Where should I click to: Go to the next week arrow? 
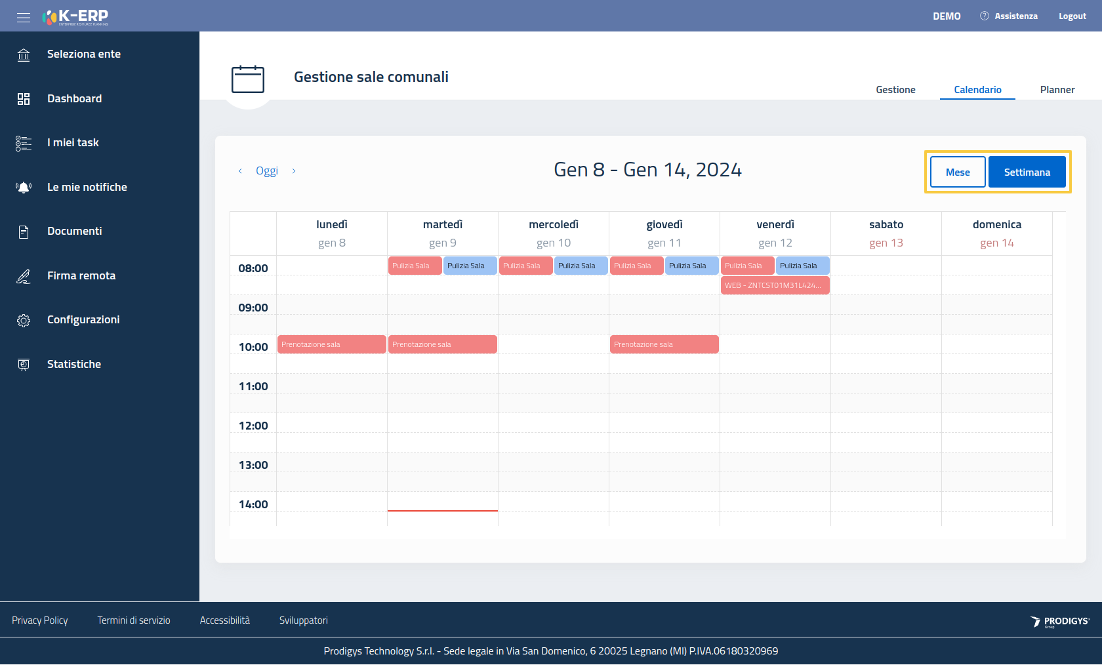click(x=294, y=171)
